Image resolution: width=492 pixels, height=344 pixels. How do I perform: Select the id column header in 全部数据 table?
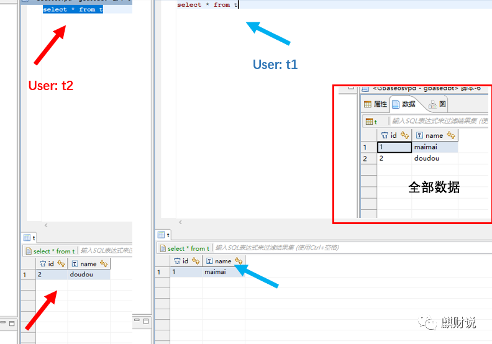394,135
